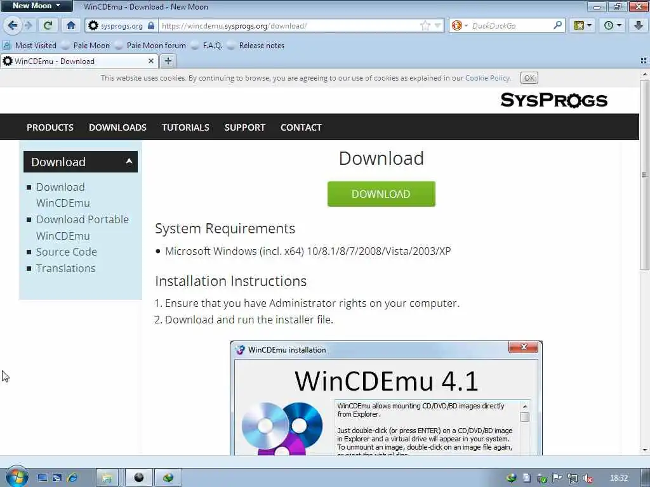650x487 pixels.
Task: Click the Download WinCDEmu sidebar link
Action: [x=63, y=195]
